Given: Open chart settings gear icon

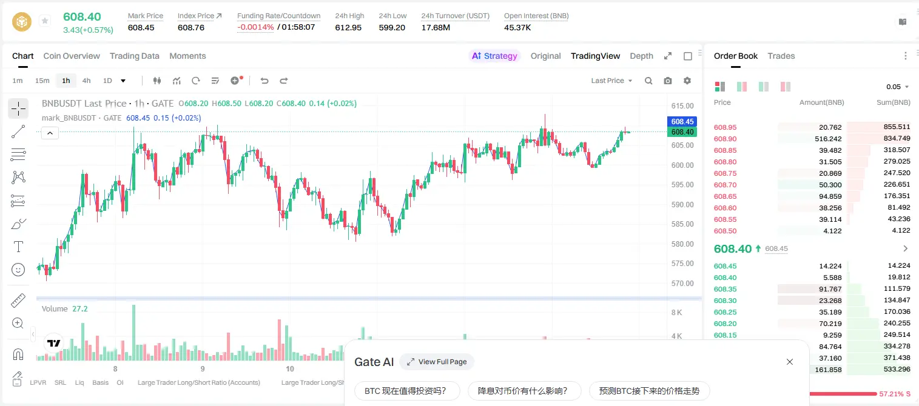Looking at the screenshot, I should tap(687, 81).
